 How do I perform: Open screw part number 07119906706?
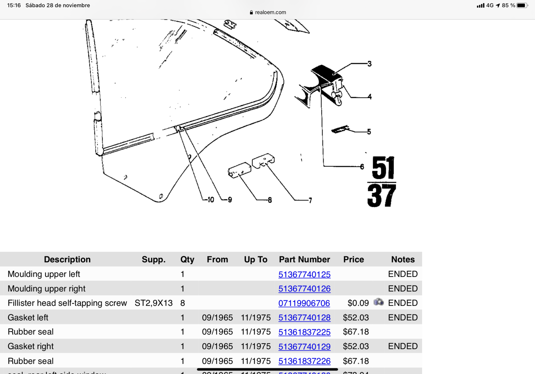tap(304, 303)
